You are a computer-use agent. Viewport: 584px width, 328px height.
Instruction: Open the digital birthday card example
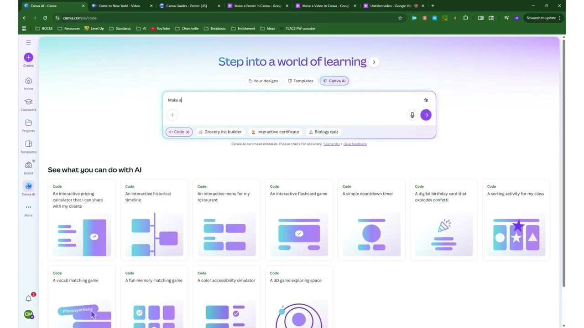pyautogui.click(x=444, y=220)
